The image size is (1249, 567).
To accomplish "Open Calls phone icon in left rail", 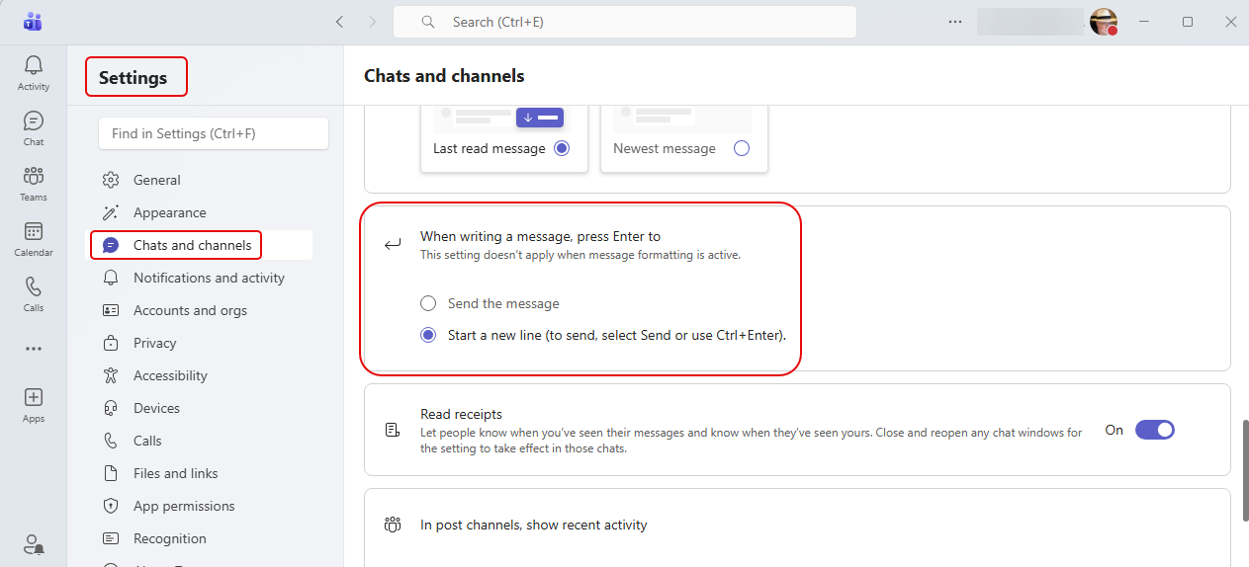I will pos(34,287).
